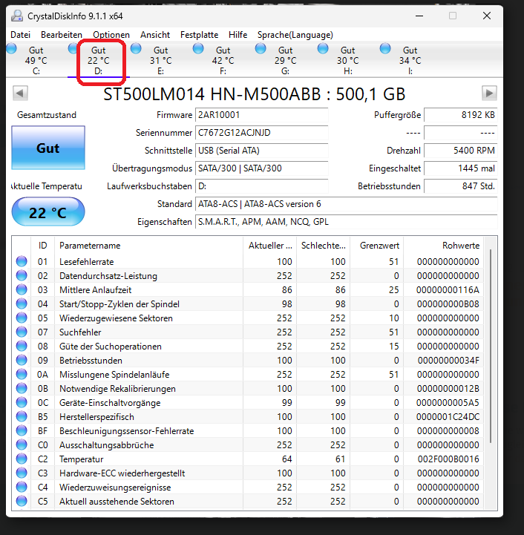Select the Start/Stopp-Zyklen der Spindel row

coord(247,303)
